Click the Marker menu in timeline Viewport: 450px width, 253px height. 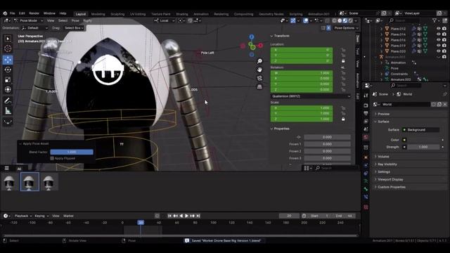[68, 216]
